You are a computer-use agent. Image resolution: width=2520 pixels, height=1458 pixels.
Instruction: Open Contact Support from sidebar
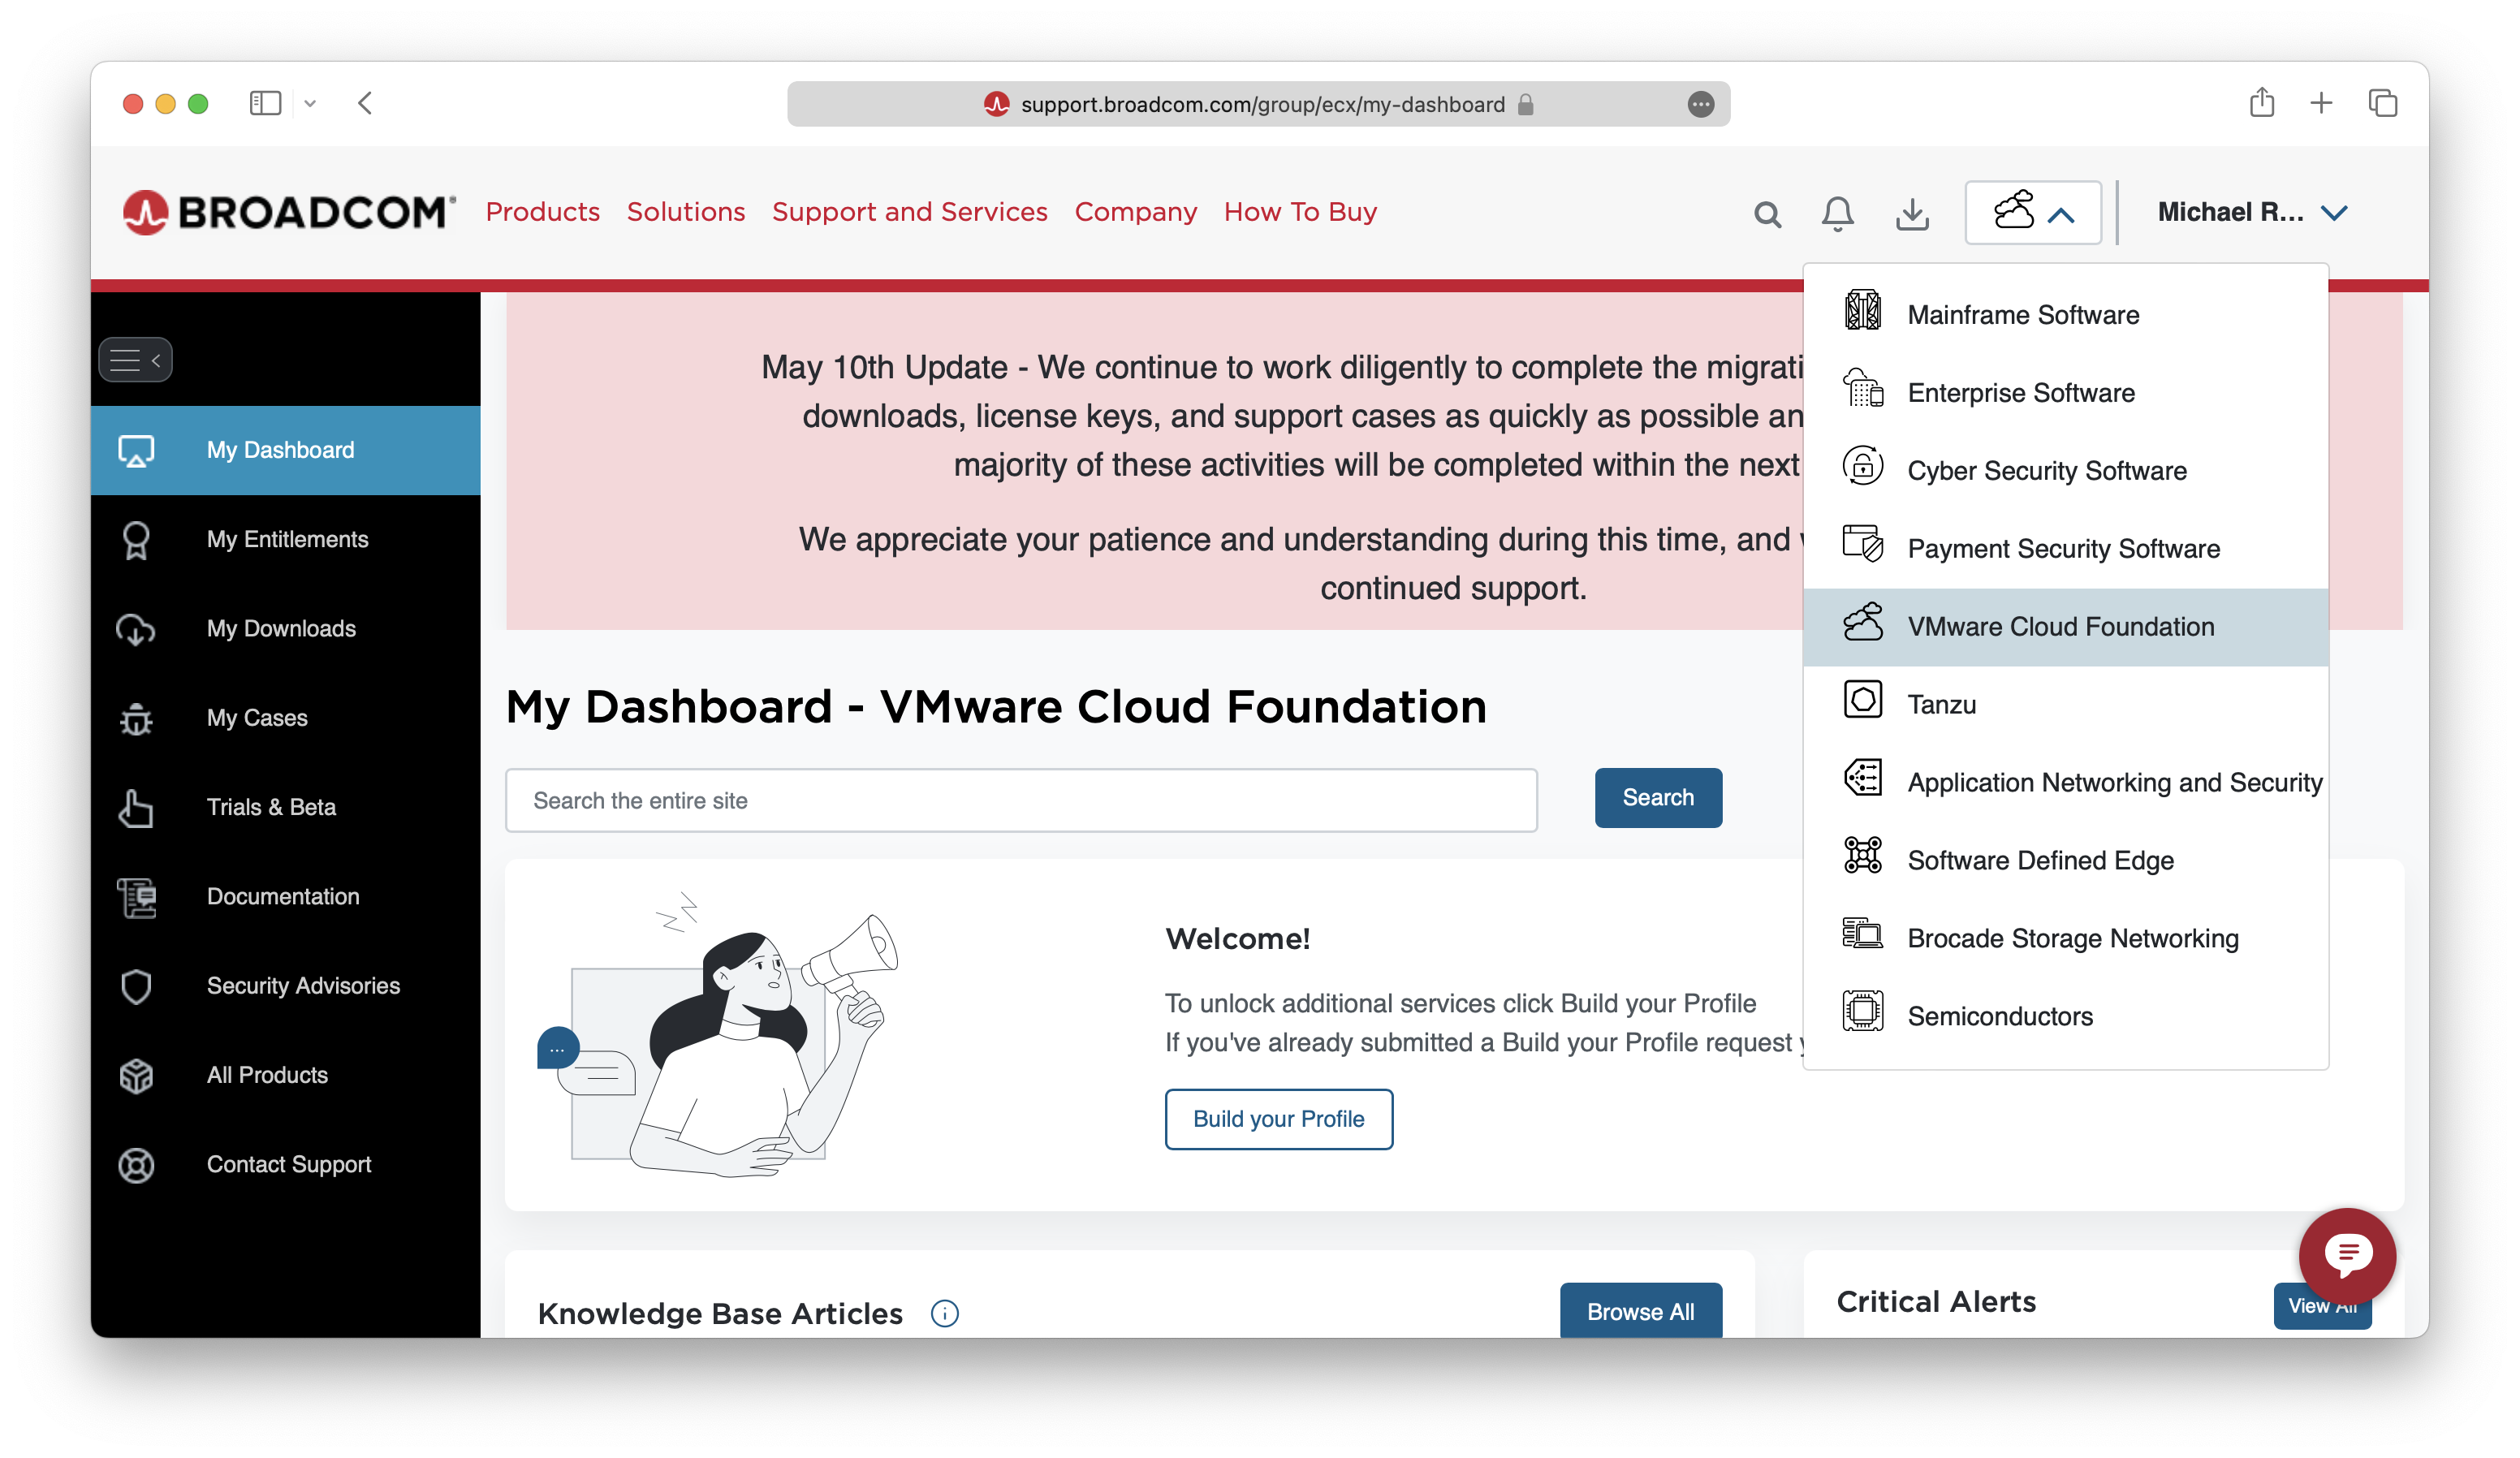pos(285,1165)
